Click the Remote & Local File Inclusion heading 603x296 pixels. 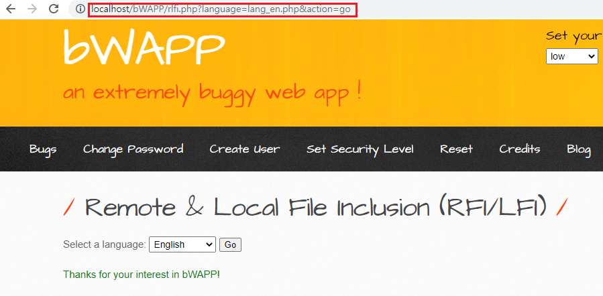coord(315,208)
